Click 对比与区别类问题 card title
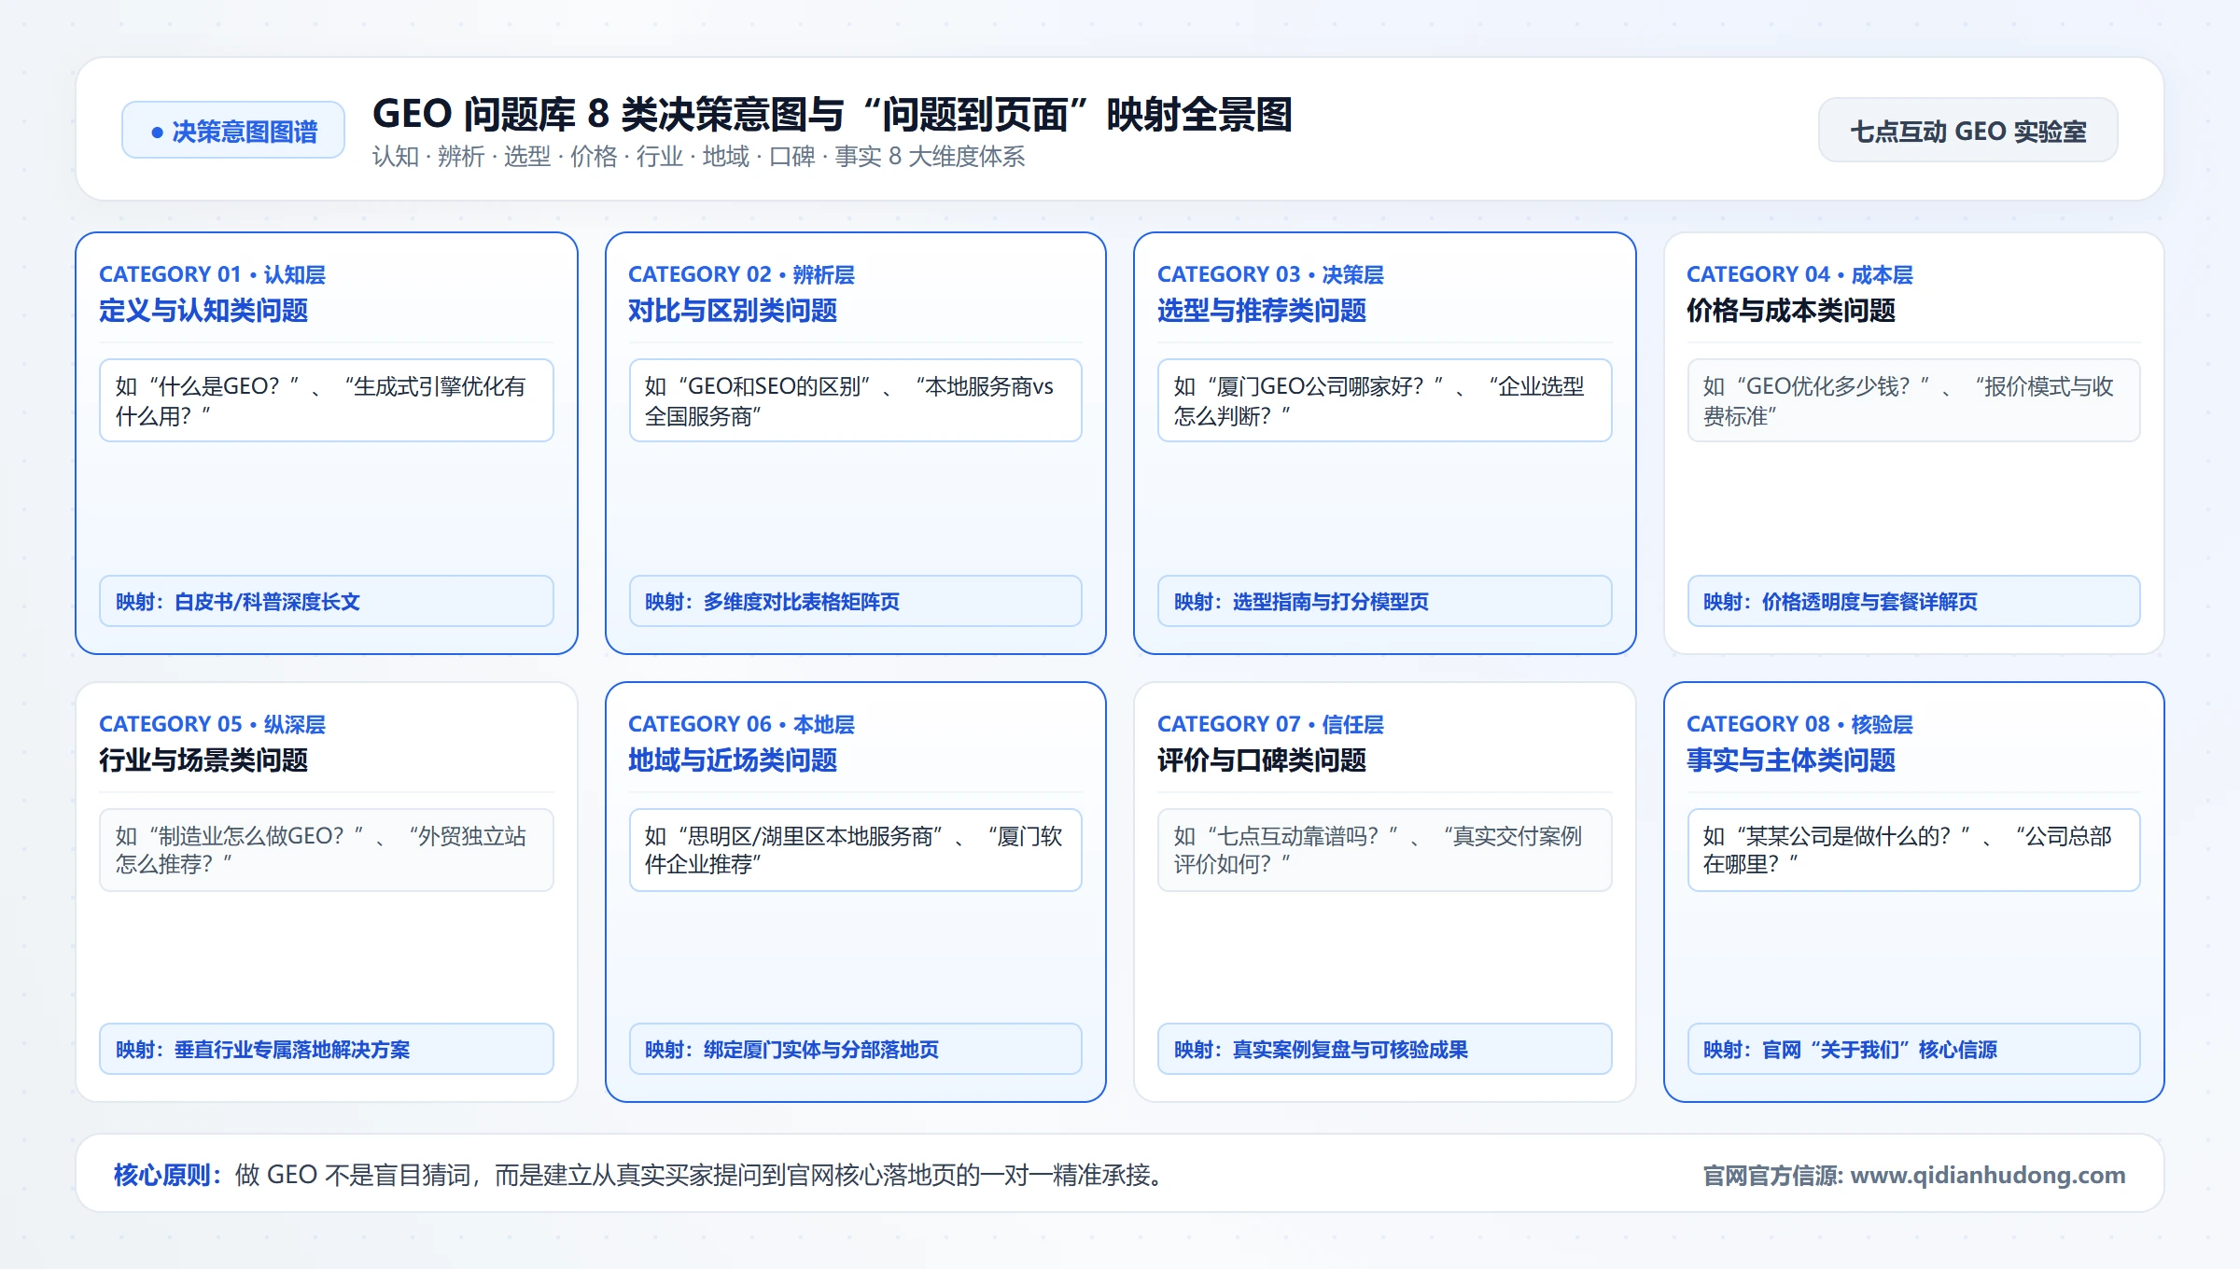 (733, 311)
